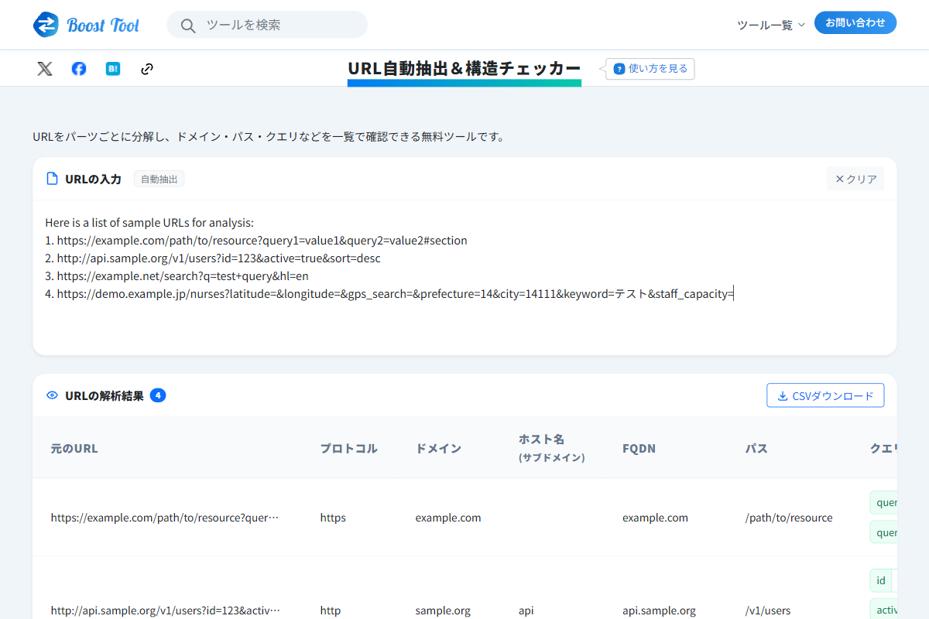The width and height of the screenshot is (929, 619).
Task: Open 使い方を見る help button
Action: tap(650, 69)
